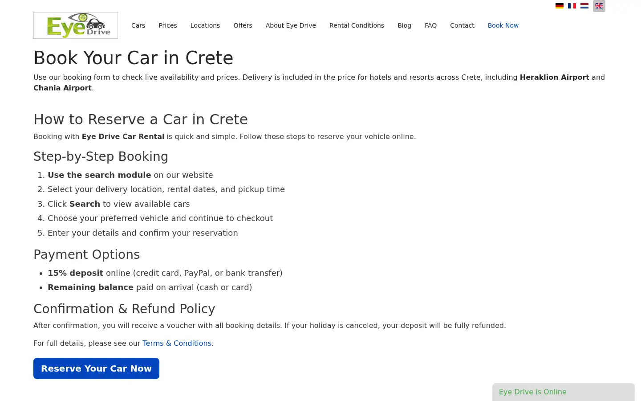
Task: Click the Book Your Car in Crete heading
Action: [x=134, y=58]
